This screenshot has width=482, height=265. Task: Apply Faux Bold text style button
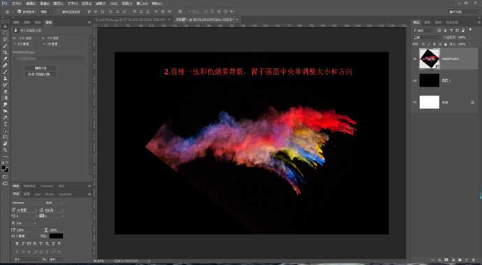pos(17,243)
